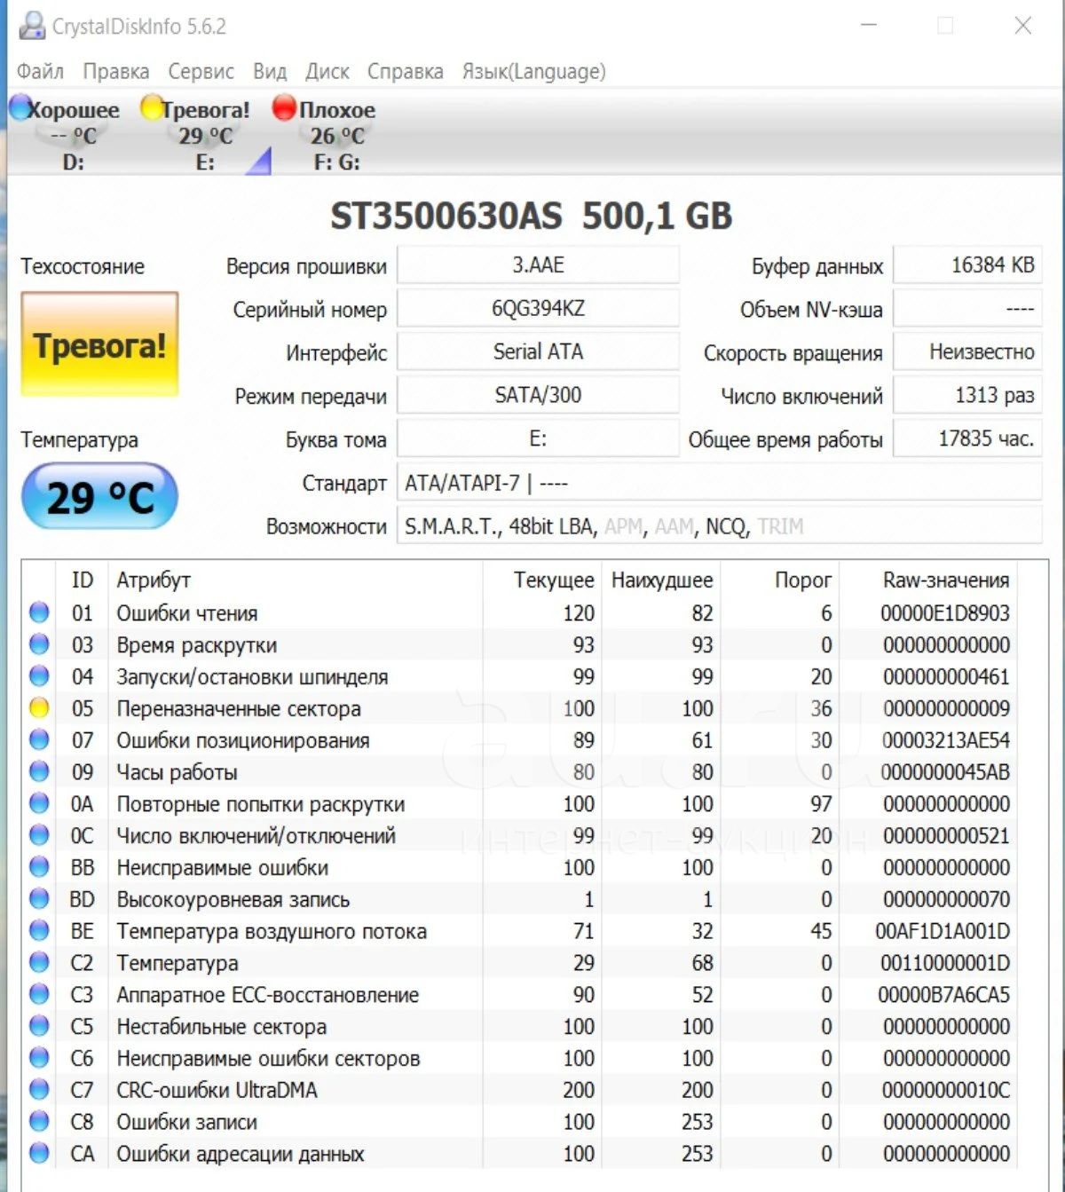Click the blue status orb for disk D:
This screenshot has height=1192, width=1065.
point(20,108)
